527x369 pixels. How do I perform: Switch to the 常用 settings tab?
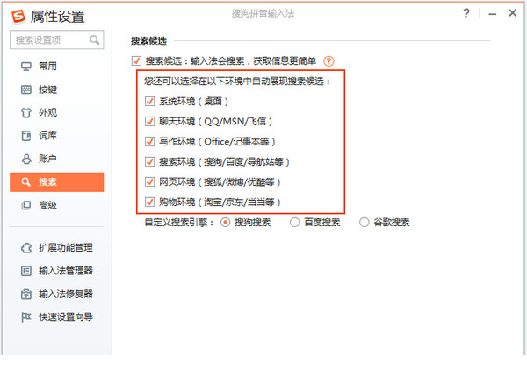pyautogui.click(x=47, y=66)
